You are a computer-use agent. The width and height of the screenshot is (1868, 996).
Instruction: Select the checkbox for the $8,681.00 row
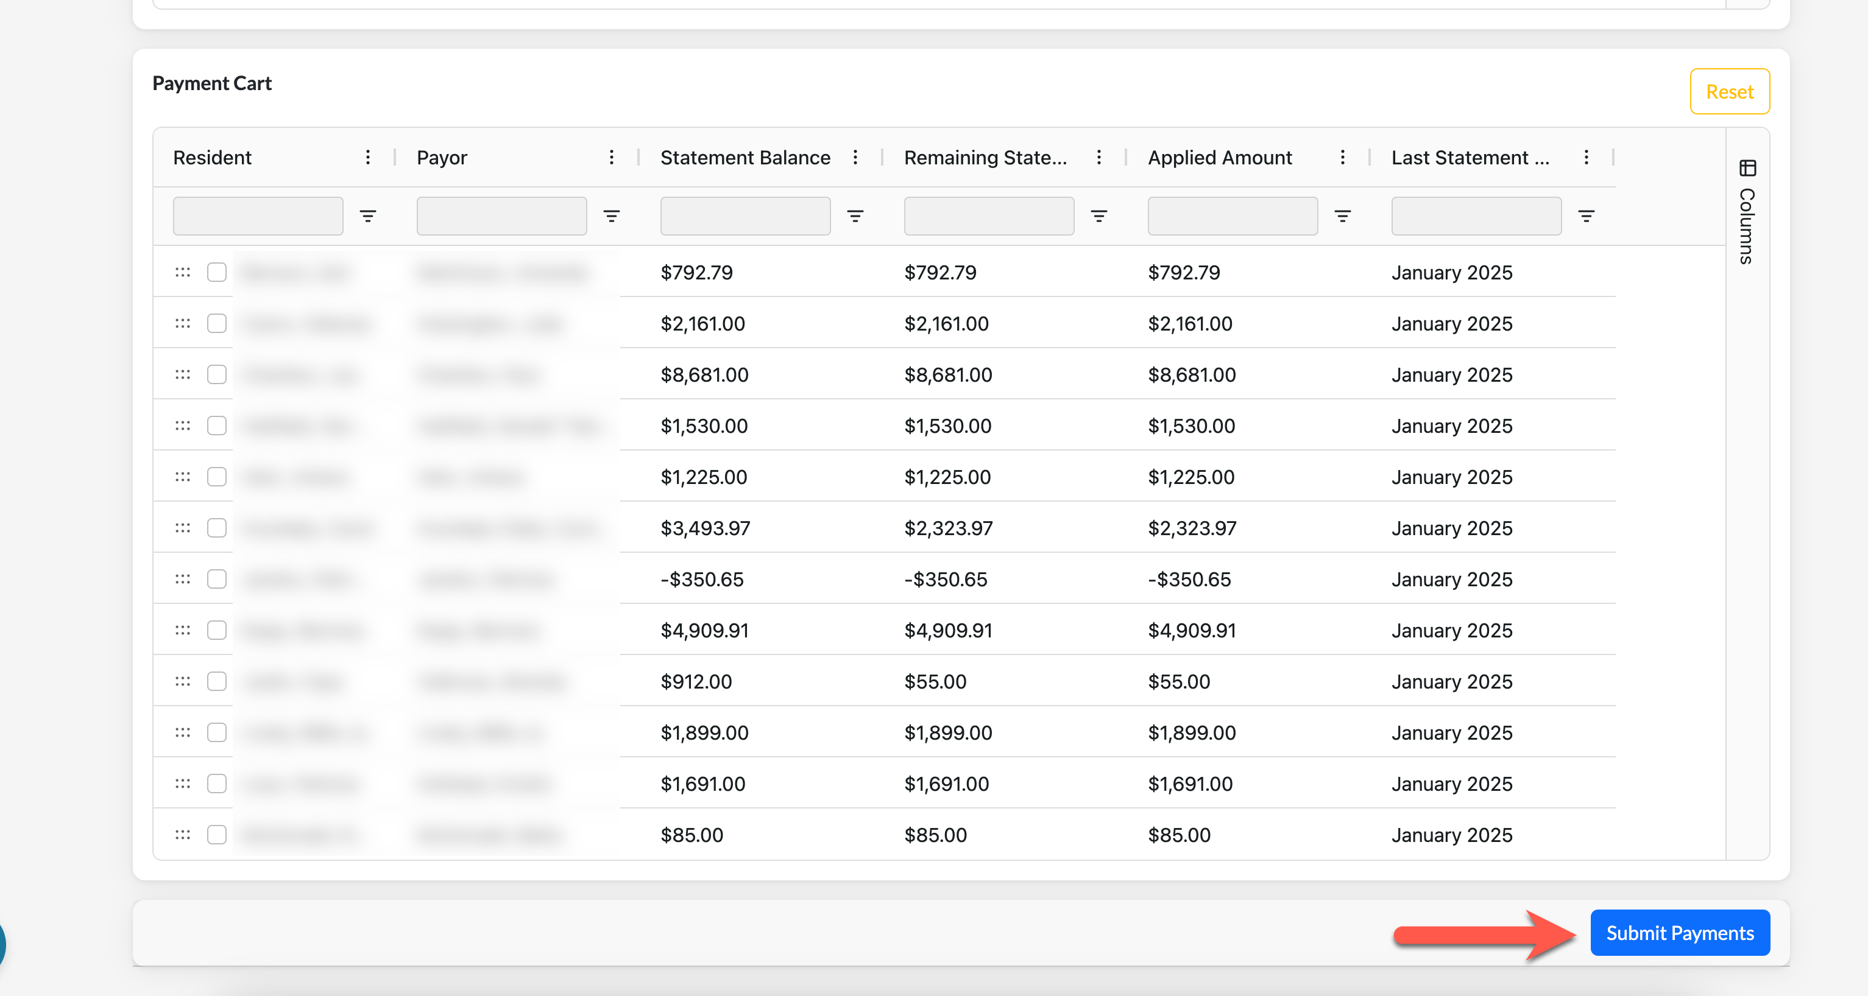[x=217, y=374]
